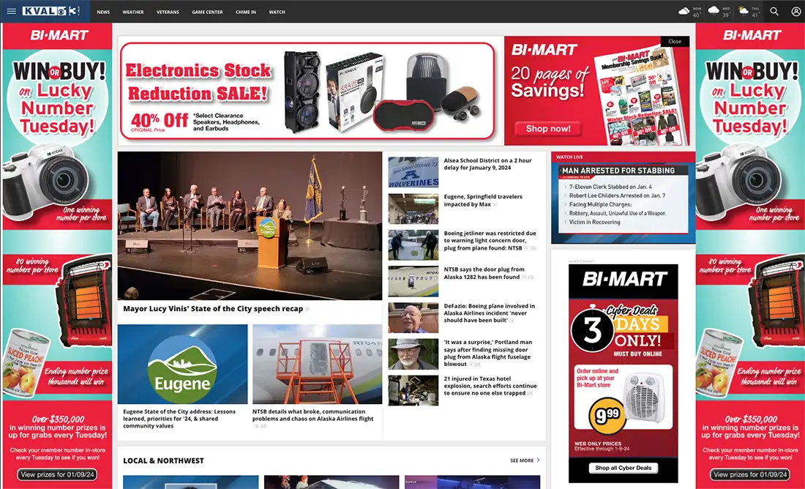This screenshot has width=805, height=489.
Task: Open the Watch menu item
Action: [277, 12]
